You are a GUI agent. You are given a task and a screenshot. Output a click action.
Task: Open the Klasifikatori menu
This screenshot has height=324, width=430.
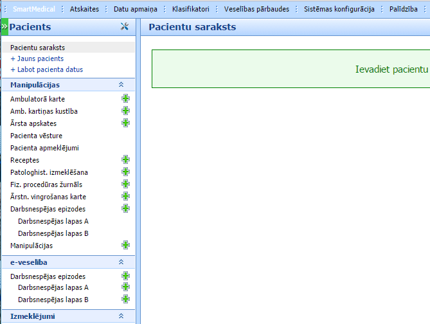190,10
